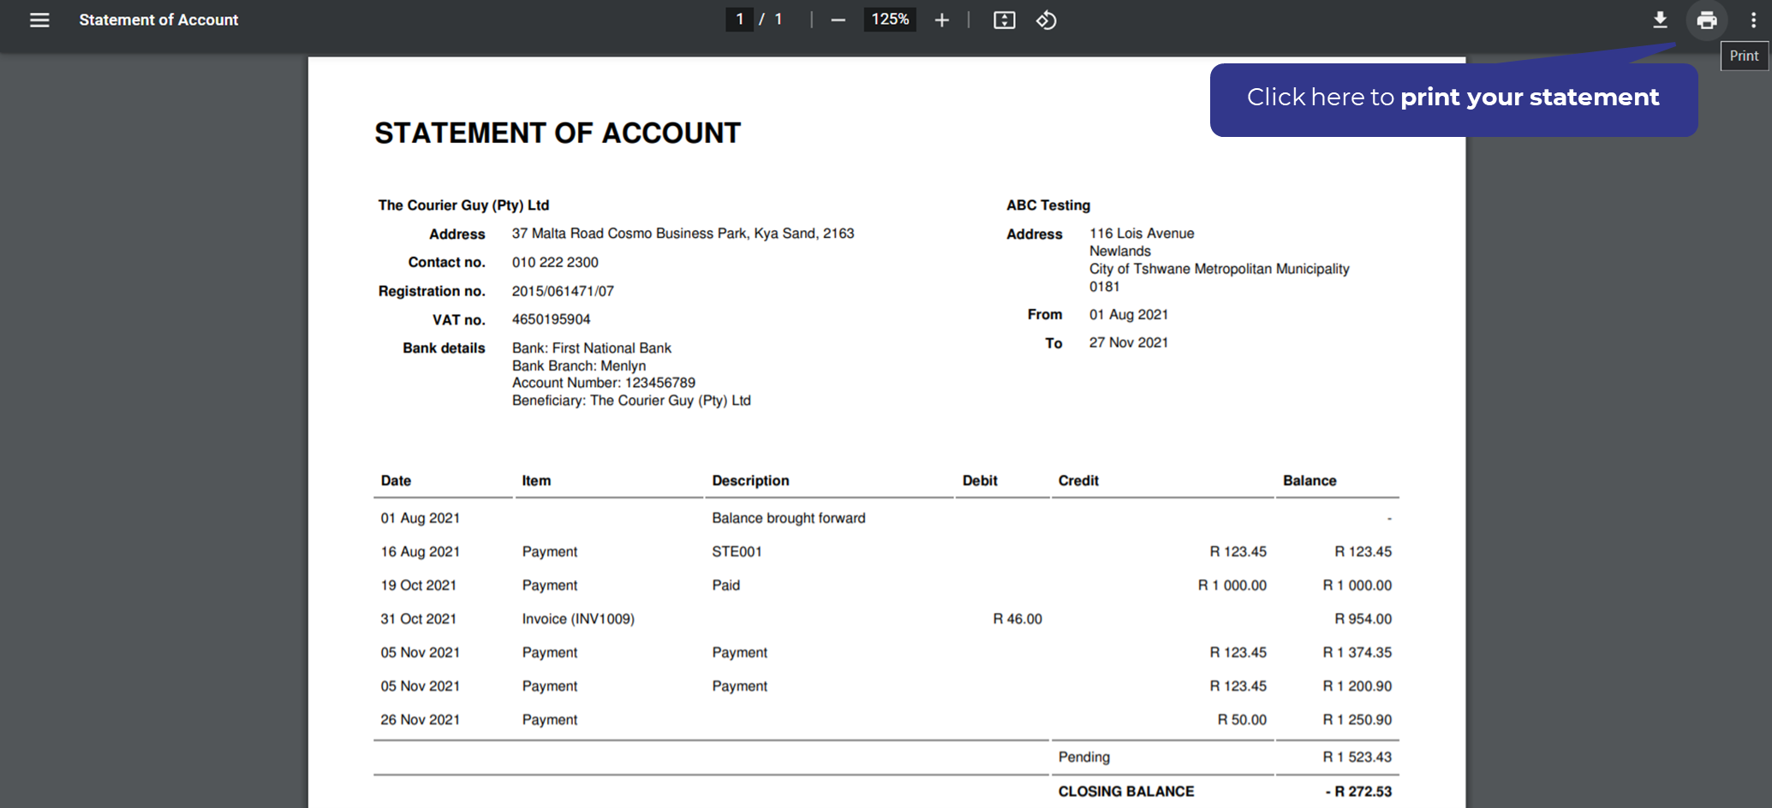Select the Paid description cell
The image size is (1772, 808).
tap(725, 585)
